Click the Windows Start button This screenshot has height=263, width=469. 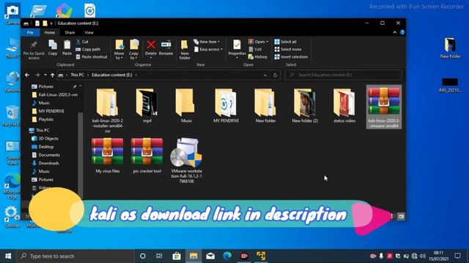pyautogui.click(x=8, y=256)
